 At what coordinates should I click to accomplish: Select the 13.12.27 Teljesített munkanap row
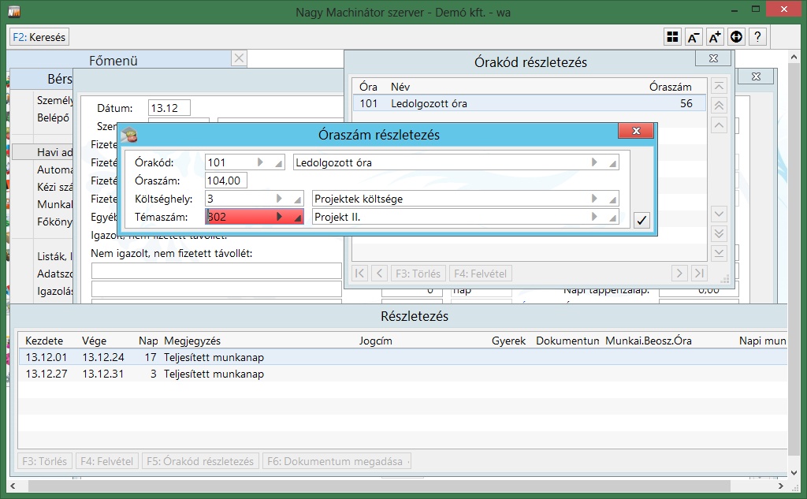[x=403, y=374]
